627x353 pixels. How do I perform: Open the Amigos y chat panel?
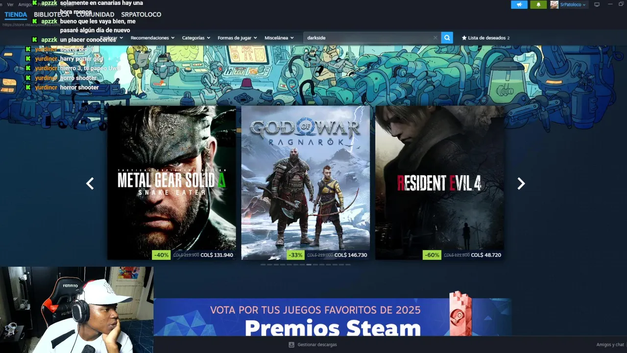tap(610, 345)
